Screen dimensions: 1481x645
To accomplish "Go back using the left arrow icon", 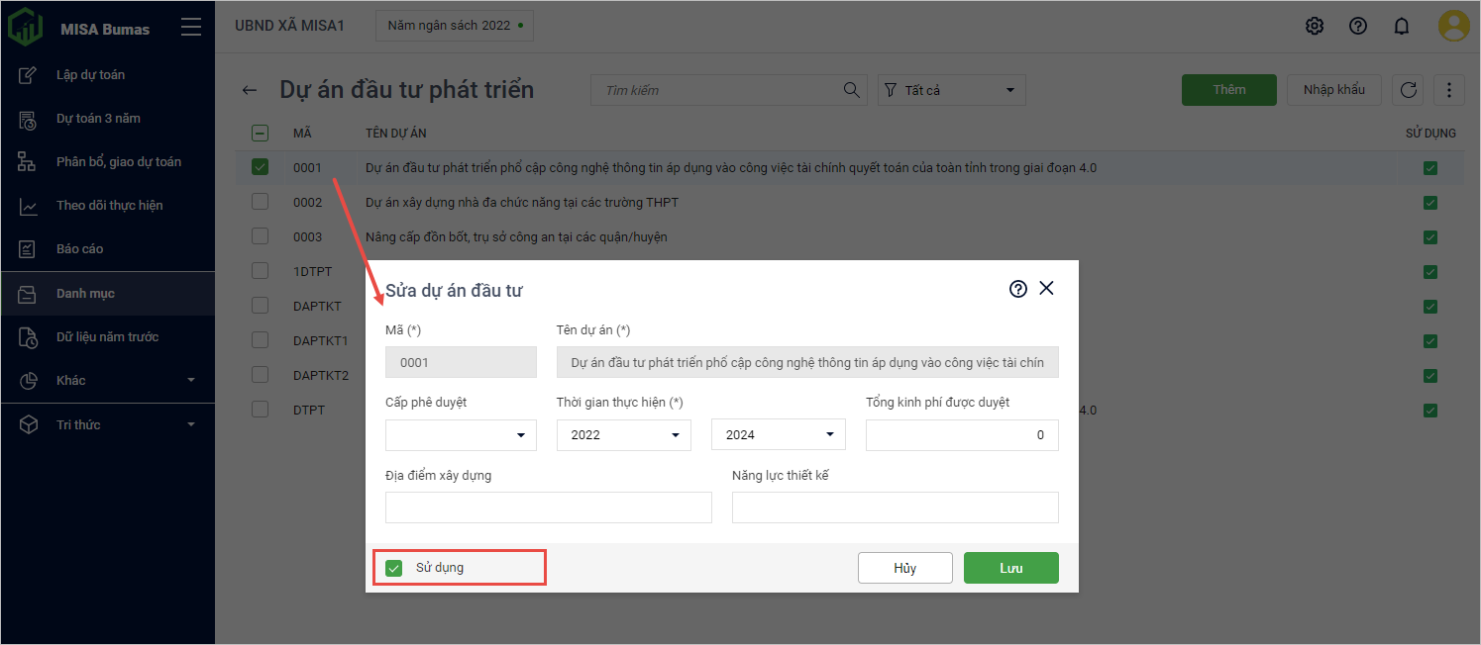I will 250,91.
